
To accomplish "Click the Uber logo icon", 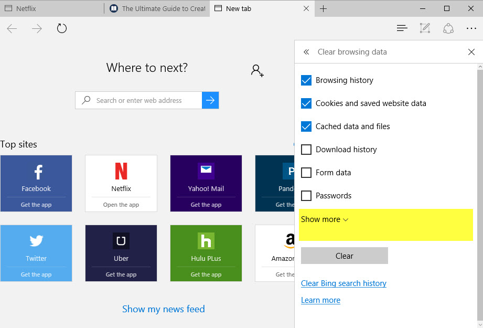I will (121, 241).
